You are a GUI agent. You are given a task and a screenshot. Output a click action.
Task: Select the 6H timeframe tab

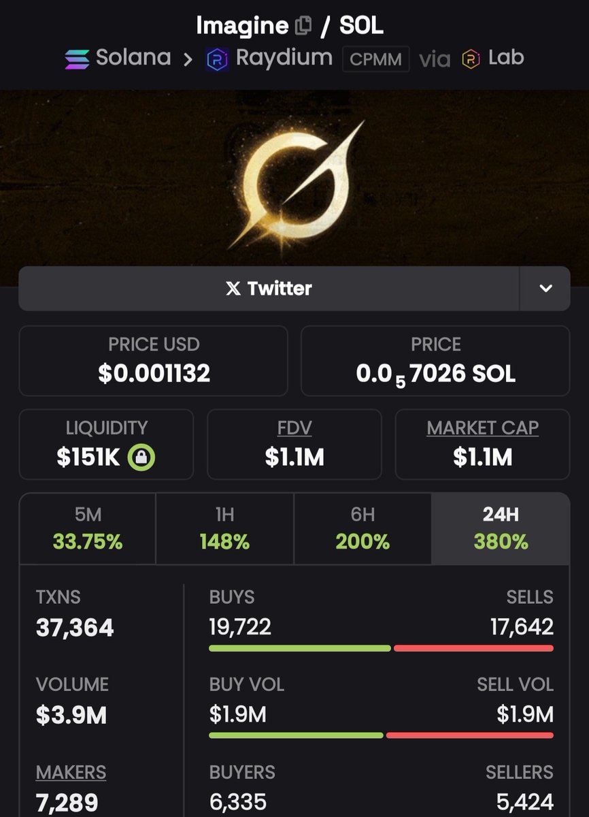pyautogui.click(x=363, y=529)
